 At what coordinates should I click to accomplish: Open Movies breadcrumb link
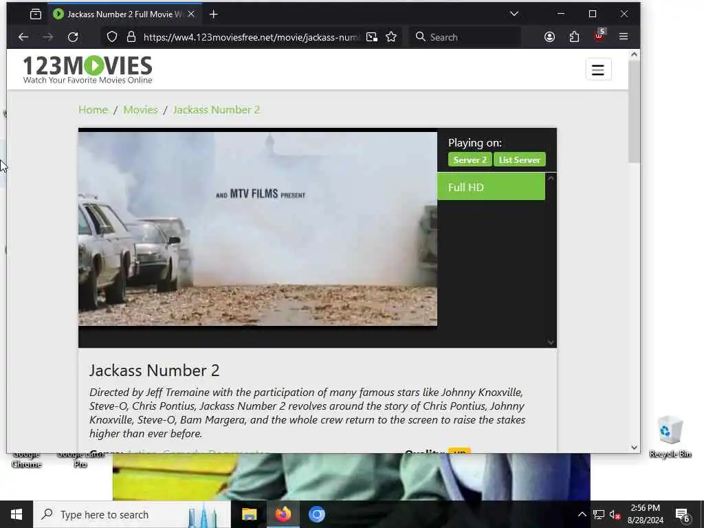(x=140, y=110)
